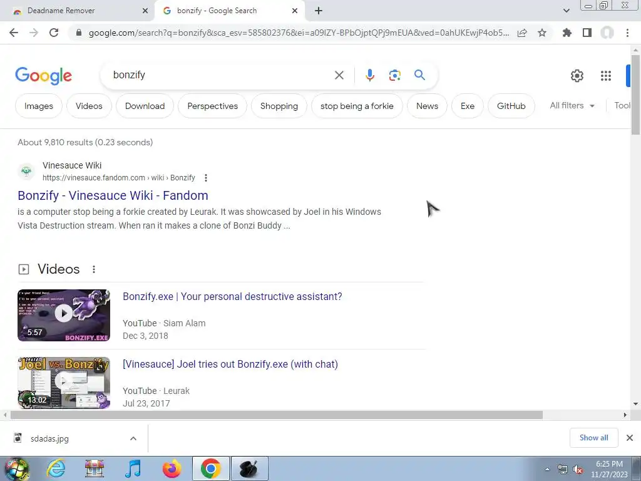Image resolution: width=641 pixels, height=481 pixels.
Task: Open options for the Vinesauce Wiki result
Action: tap(205, 178)
